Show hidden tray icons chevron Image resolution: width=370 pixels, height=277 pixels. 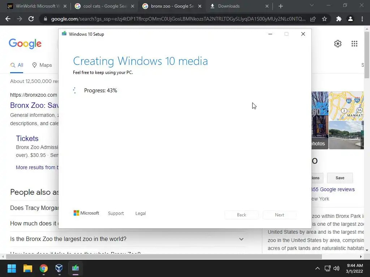click(x=318, y=268)
